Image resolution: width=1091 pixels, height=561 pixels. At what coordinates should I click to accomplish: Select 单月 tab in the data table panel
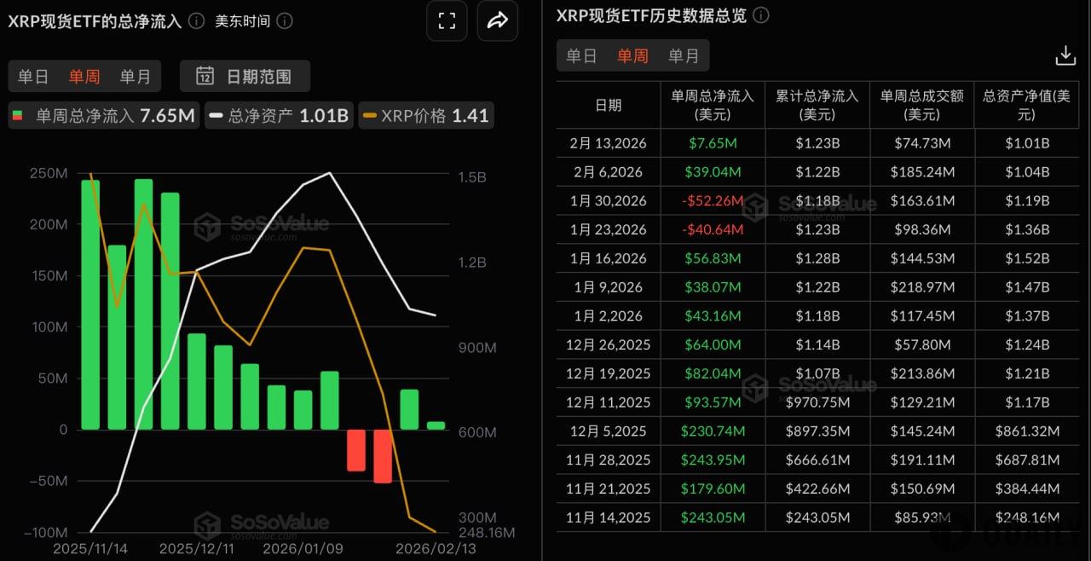click(684, 55)
